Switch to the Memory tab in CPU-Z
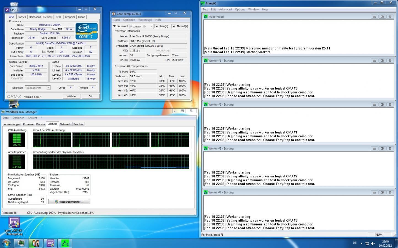This screenshot has height=248, width=398. [48, 17]
